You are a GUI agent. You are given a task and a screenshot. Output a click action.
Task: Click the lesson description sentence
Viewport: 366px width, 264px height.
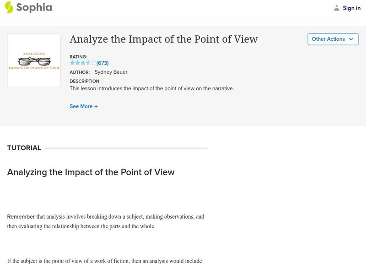coord(151,88)
